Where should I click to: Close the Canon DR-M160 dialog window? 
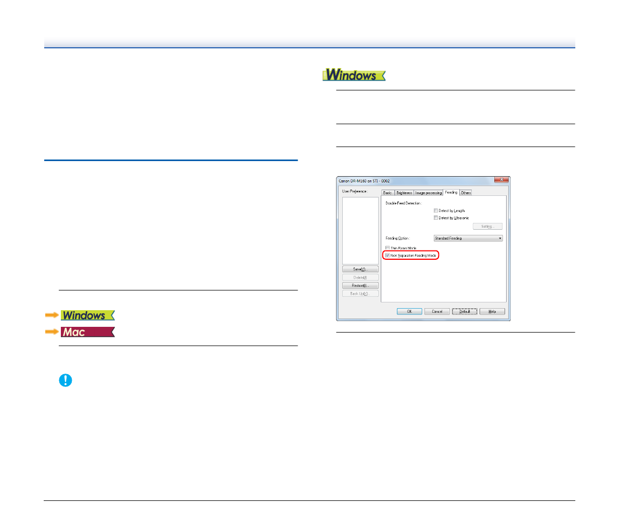click(501, 180)
